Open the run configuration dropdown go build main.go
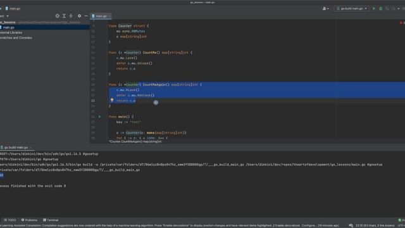Image resolution: width=405 pixels, height=228 pixels. pyautogui.click(x=352, y=8)
